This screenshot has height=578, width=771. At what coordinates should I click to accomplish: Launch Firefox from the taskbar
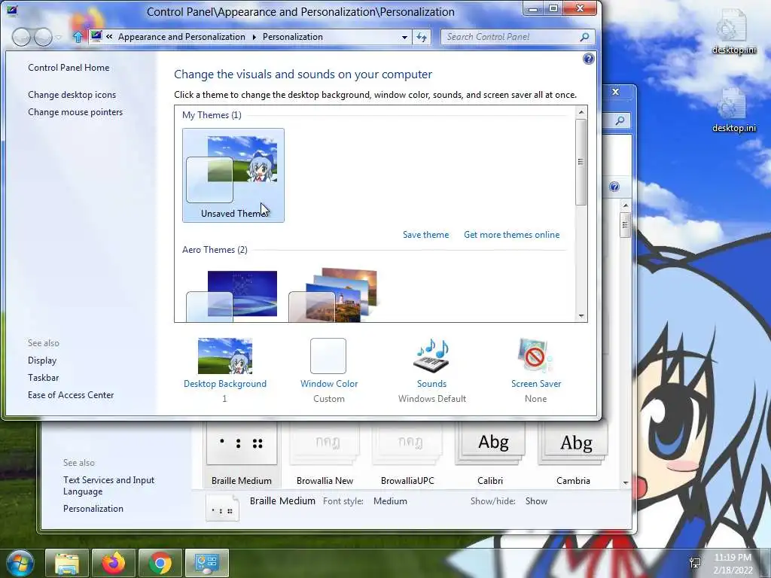[114, 563]
